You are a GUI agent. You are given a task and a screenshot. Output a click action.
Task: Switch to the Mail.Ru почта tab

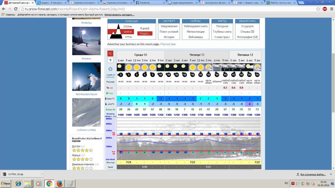281,3
